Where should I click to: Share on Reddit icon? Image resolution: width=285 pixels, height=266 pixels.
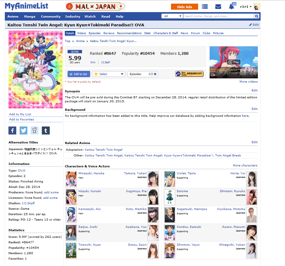point(35,130)
